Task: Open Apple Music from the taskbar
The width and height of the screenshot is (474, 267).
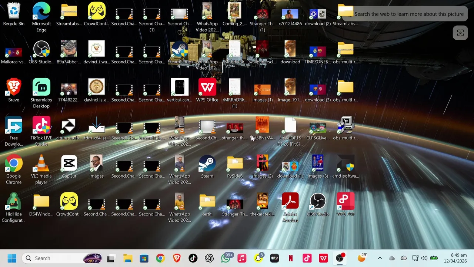Action: click(x=242, y=258)
